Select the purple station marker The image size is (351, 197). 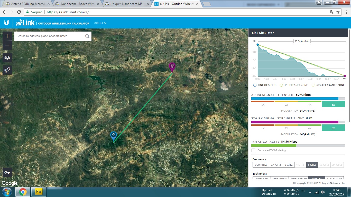[x=172, y=67]
